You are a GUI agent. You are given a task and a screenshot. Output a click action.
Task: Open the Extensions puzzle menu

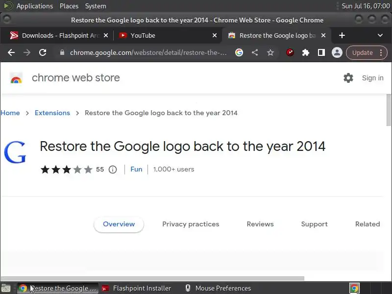tap(305, 52)
